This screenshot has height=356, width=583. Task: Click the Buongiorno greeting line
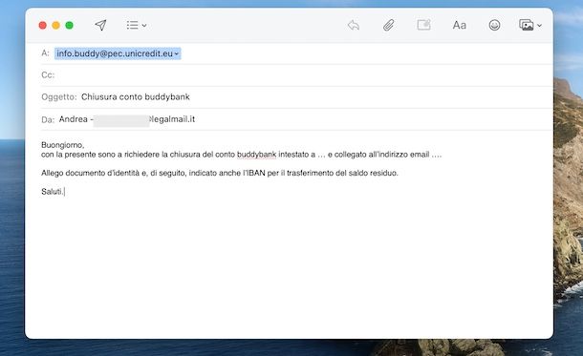click(x=63, y=145)
